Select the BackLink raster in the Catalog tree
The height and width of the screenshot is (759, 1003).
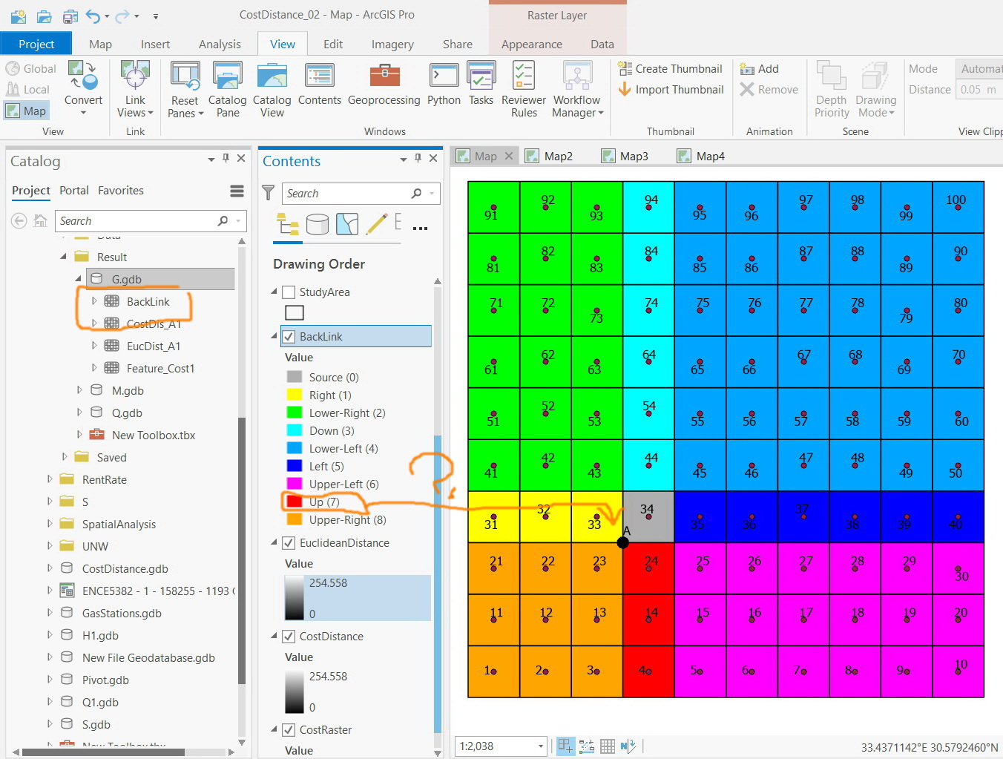pyautogui.click(x=148, y=301)
